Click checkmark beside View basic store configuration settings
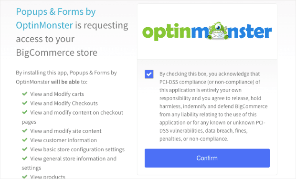The image size is (296, 179). (x=25, y=149)
